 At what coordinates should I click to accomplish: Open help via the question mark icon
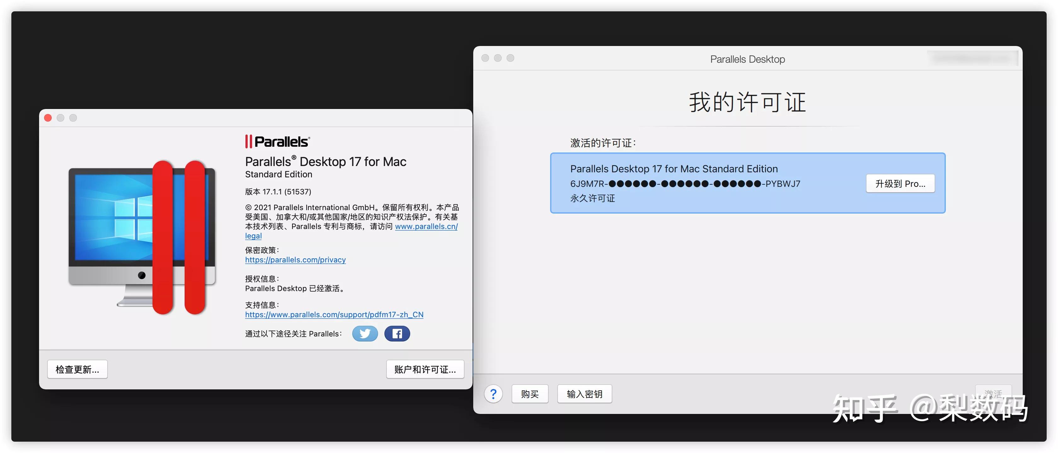(x=493, y=393)
